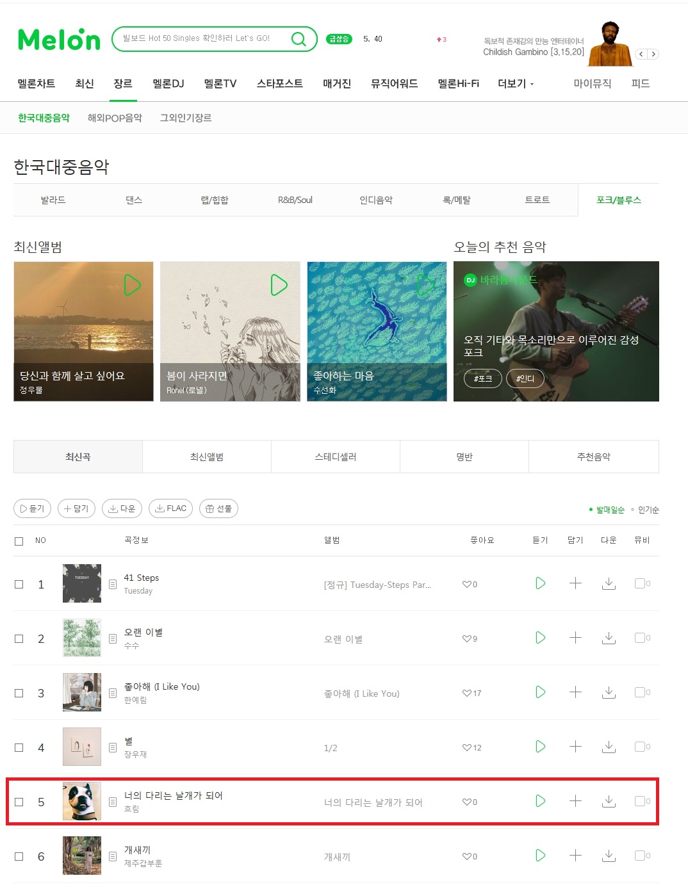
Task: Play album 당신과 함께 살고 싶어요
Action: click(x=132, y=285)
